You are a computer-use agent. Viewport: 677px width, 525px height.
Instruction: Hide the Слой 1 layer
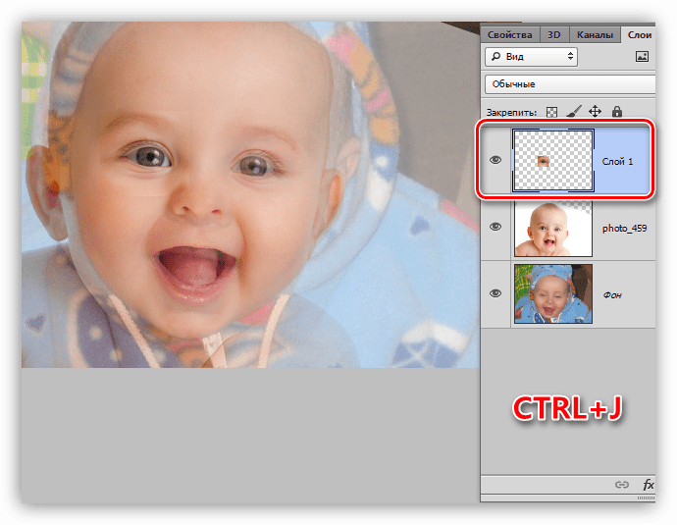(495, 160)
